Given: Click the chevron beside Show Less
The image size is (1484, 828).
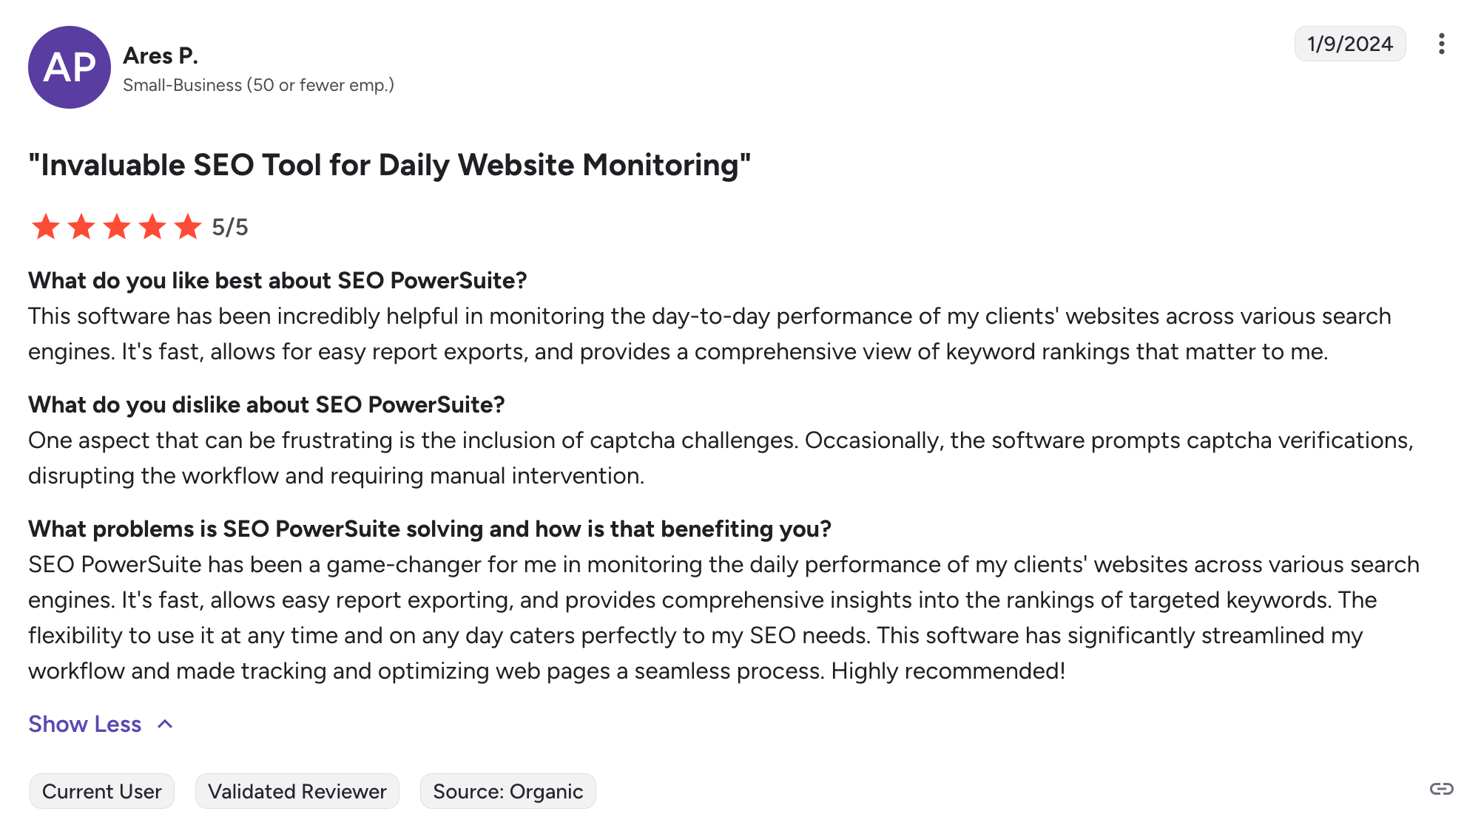Looking at the screenshot, I should [x=166, y=724].
